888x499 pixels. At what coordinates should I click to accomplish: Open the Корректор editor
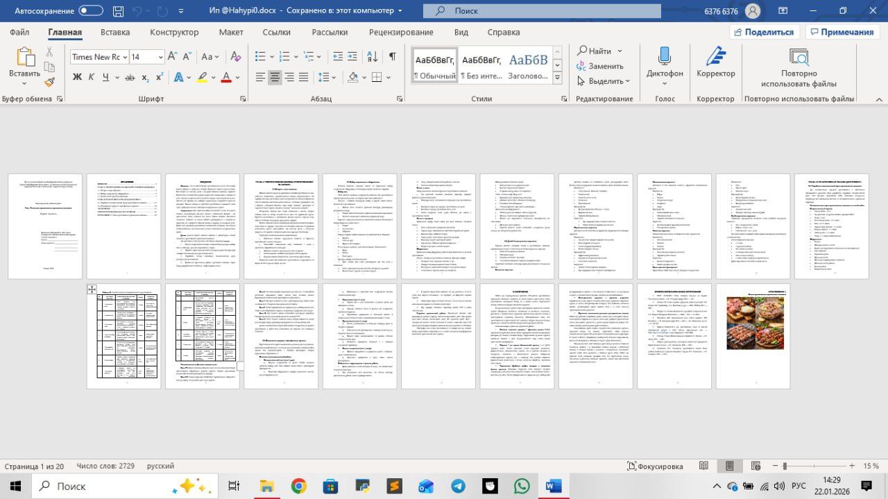715,62
